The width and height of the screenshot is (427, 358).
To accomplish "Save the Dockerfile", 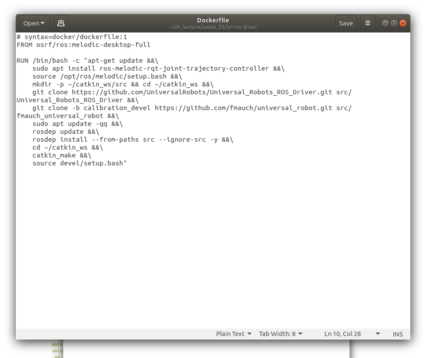I will click(346, 23).
